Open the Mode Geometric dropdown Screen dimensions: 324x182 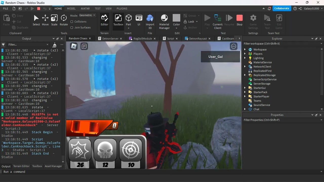[87, 15]
